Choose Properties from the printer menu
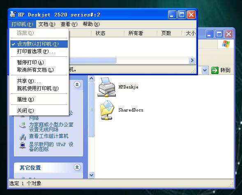242x195 pixels. click(39, 100)
